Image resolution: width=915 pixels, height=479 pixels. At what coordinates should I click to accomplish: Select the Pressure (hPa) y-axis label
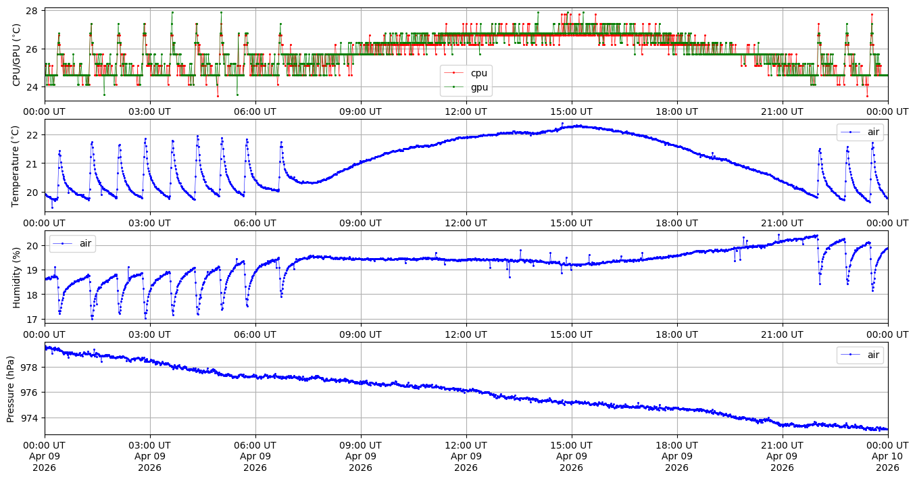click(11, 388)
